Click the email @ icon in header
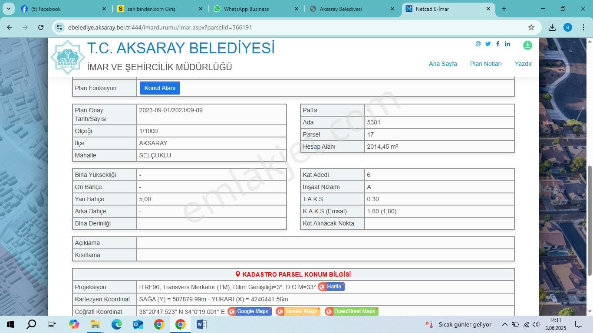Image resolution: width=593 pixels, height=333 pixels. tap(478, 44)
